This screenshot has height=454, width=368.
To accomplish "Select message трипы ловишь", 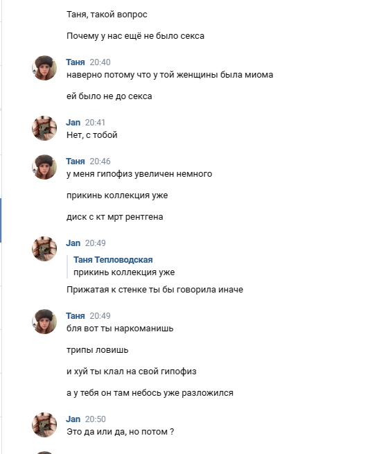I will pos(97,350).
